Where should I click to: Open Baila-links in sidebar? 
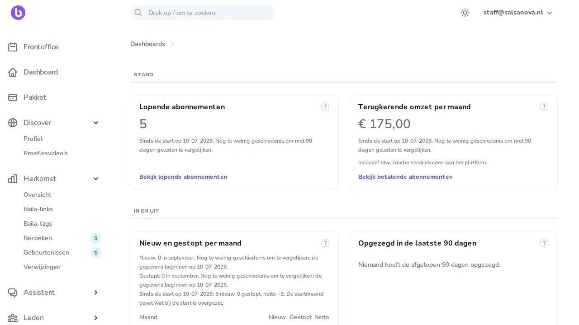pyautogui.click(x=38, y=209)
